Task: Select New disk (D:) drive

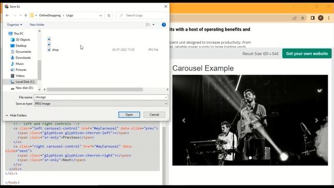Action: click(22, 88)
